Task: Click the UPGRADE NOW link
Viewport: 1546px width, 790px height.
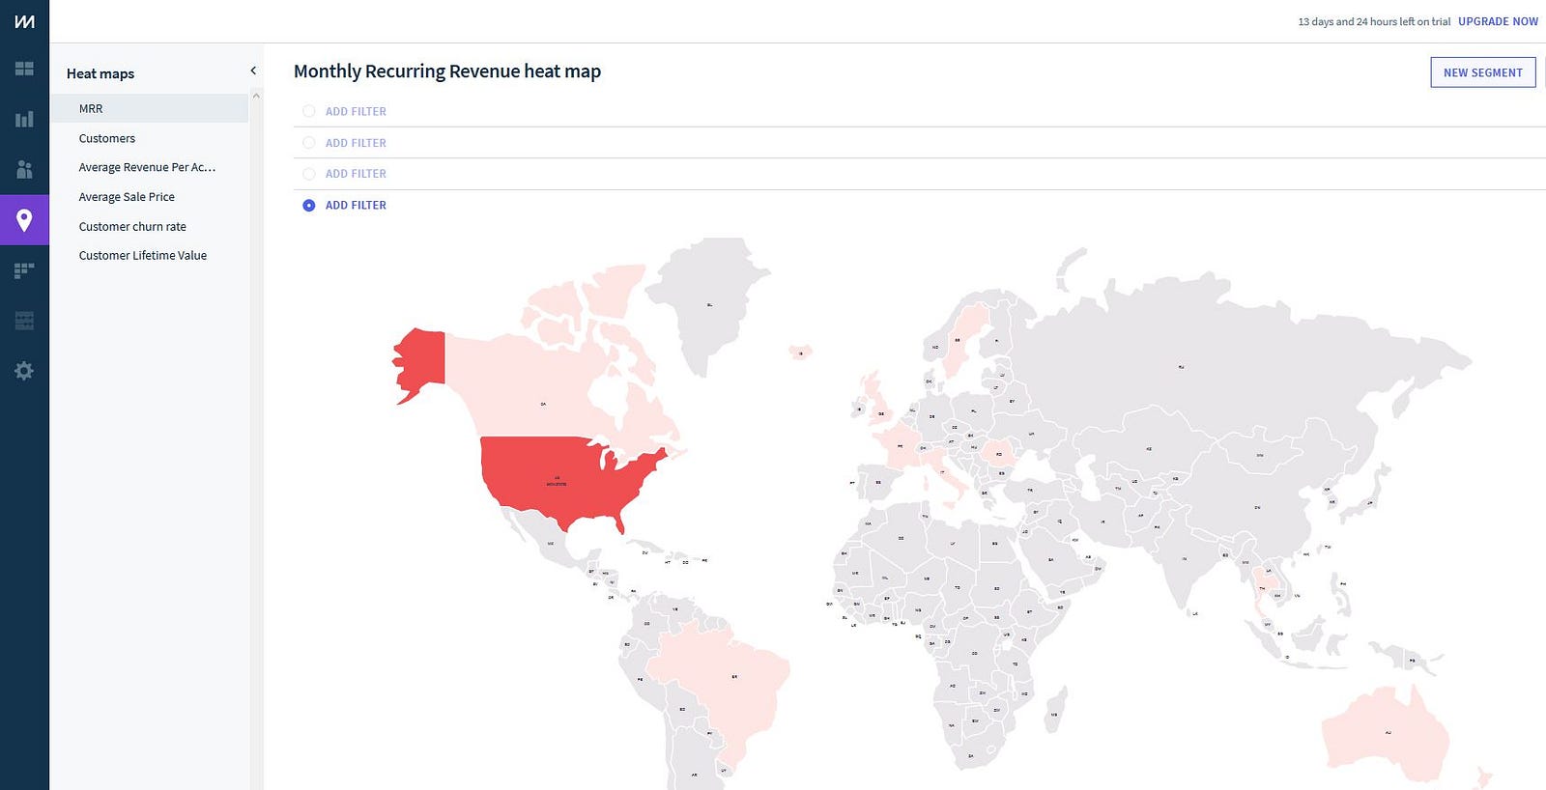Action: 1498,21
